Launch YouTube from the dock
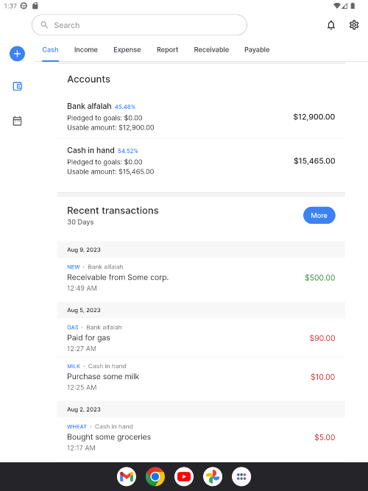368x491 pixels. click(x=184, y=476)
